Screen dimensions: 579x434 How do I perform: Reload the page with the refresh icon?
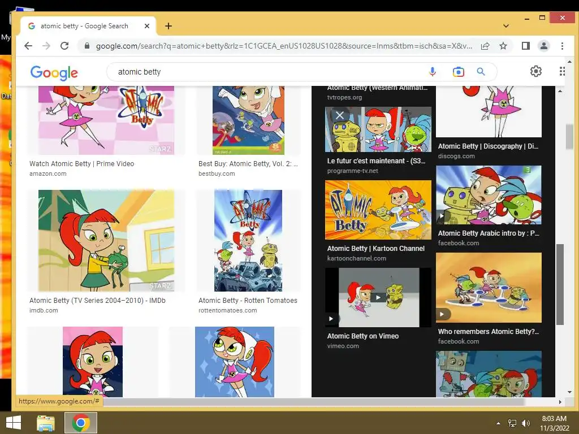(x=64, y=46)
